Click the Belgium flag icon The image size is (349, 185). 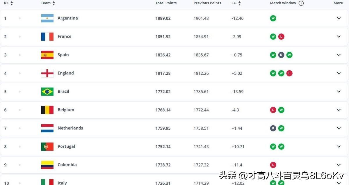click(x=47, y=110)
